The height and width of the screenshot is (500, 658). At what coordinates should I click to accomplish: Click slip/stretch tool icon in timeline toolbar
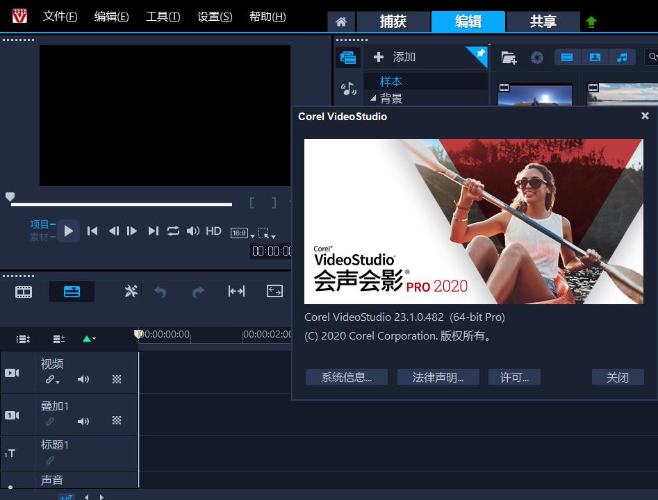click(236, 291)
